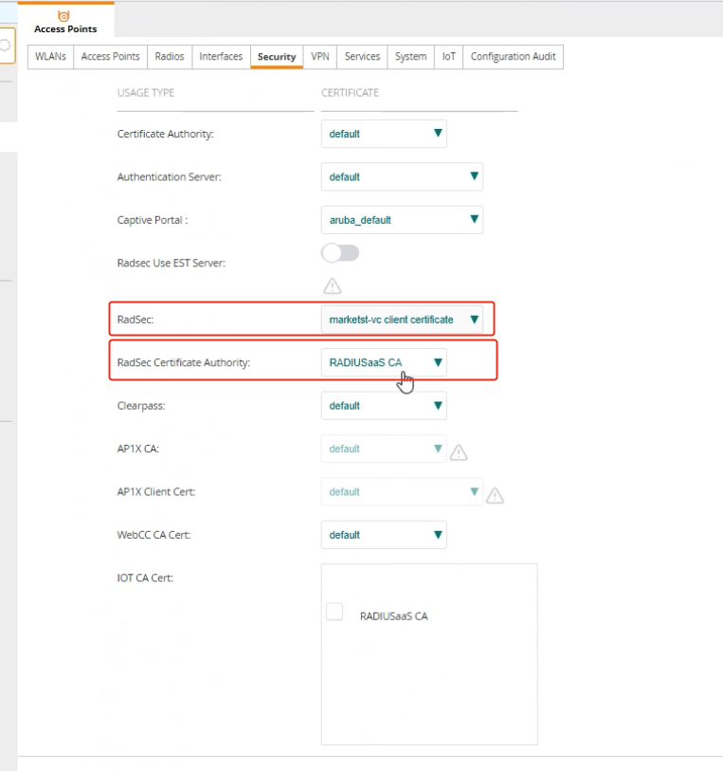Click warning triangle next to AP1X CA
This screenshot has height=771, width=723.
coord(459,452)
